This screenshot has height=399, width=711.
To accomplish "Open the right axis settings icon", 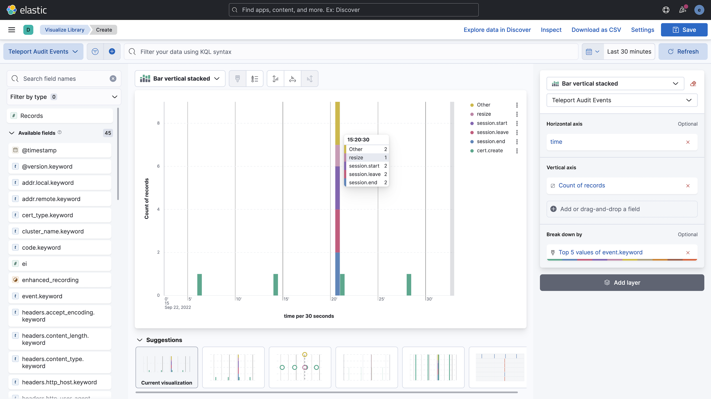I will pos(309,78).
